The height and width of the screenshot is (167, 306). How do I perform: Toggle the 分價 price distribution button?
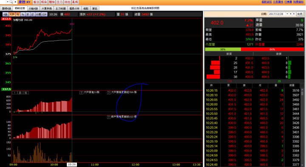38,14
